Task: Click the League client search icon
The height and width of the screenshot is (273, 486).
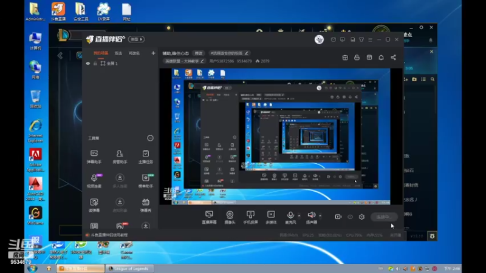Action: [433, 79]
